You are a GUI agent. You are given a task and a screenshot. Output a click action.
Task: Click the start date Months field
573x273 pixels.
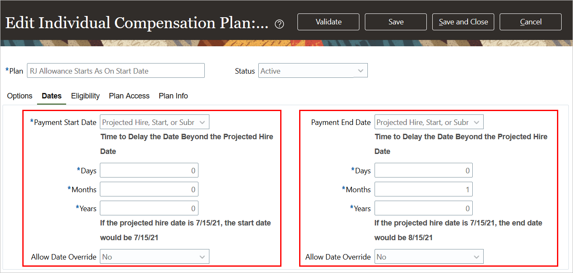pos(149,190)
